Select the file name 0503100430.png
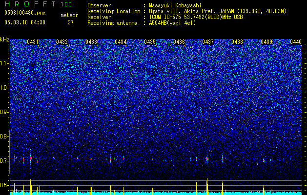The width and height of the screenshot is (307, 195). click(25, 13)
